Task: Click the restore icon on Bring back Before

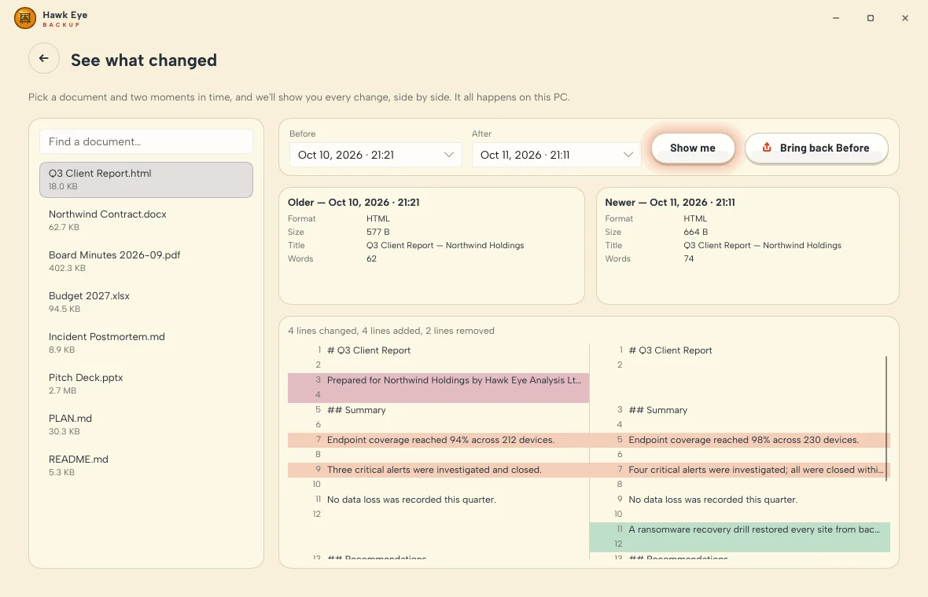Action: (x=767, y=148)
